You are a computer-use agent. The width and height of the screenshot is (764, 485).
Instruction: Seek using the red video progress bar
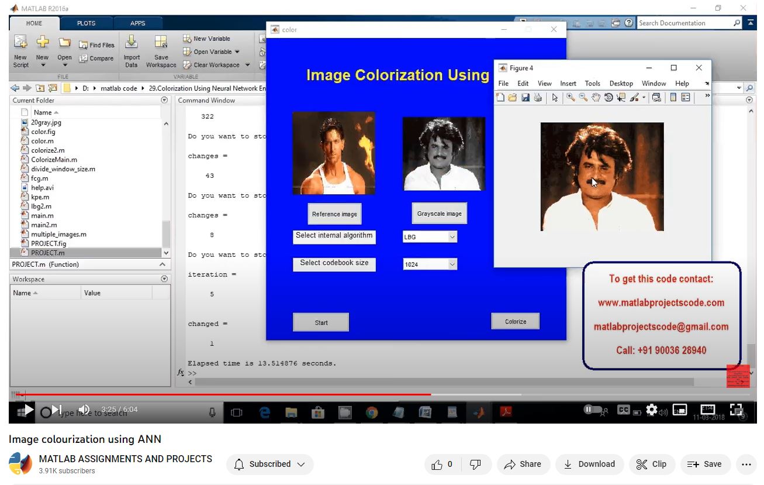click(x=234, y=395)
